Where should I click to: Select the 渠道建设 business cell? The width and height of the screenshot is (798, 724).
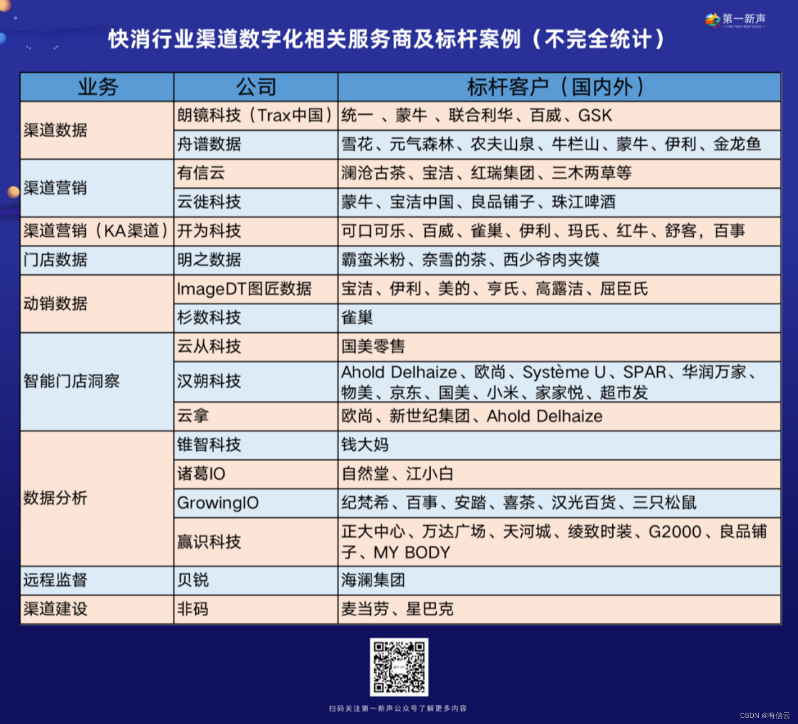(97, 609)
